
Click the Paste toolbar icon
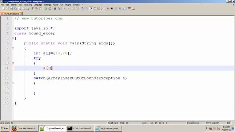[x=40, y=8]
